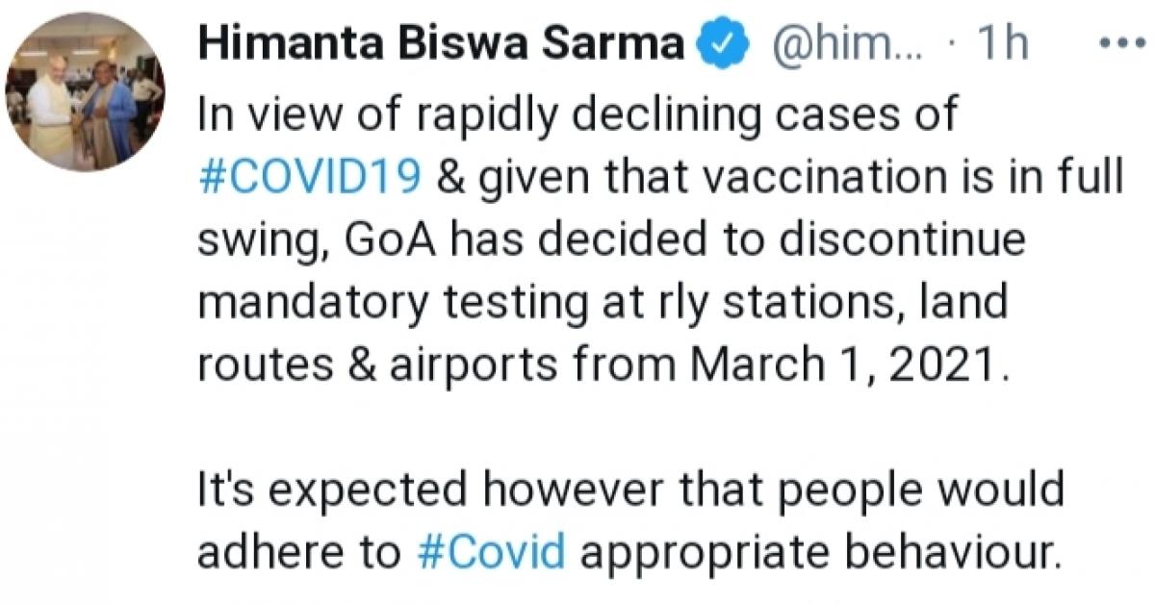Click the line 'In view of rapidly declining cases'
1155x604 pixels.
click(577, 118)
